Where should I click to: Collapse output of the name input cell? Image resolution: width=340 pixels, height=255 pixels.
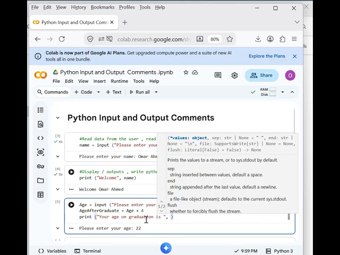tap(58, 156)
